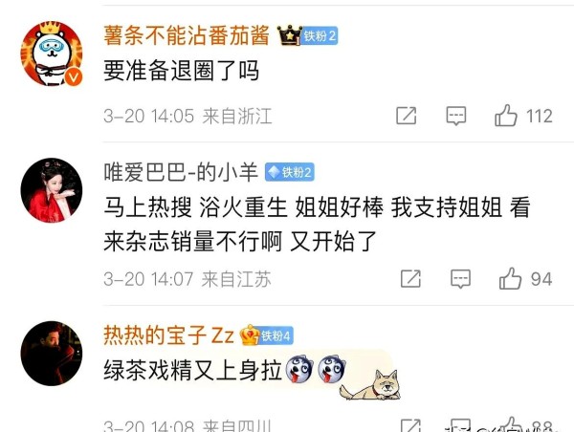Image resolution: width=574 pixels, height=432 pixels.
Task: Tap the 铁粉2 badge beside 唯爱巴巴-的小羊
Action: click(x=290, y=172)
